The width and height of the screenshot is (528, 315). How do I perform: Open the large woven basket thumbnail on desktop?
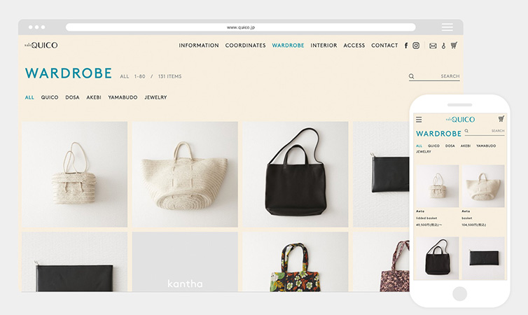185,174
